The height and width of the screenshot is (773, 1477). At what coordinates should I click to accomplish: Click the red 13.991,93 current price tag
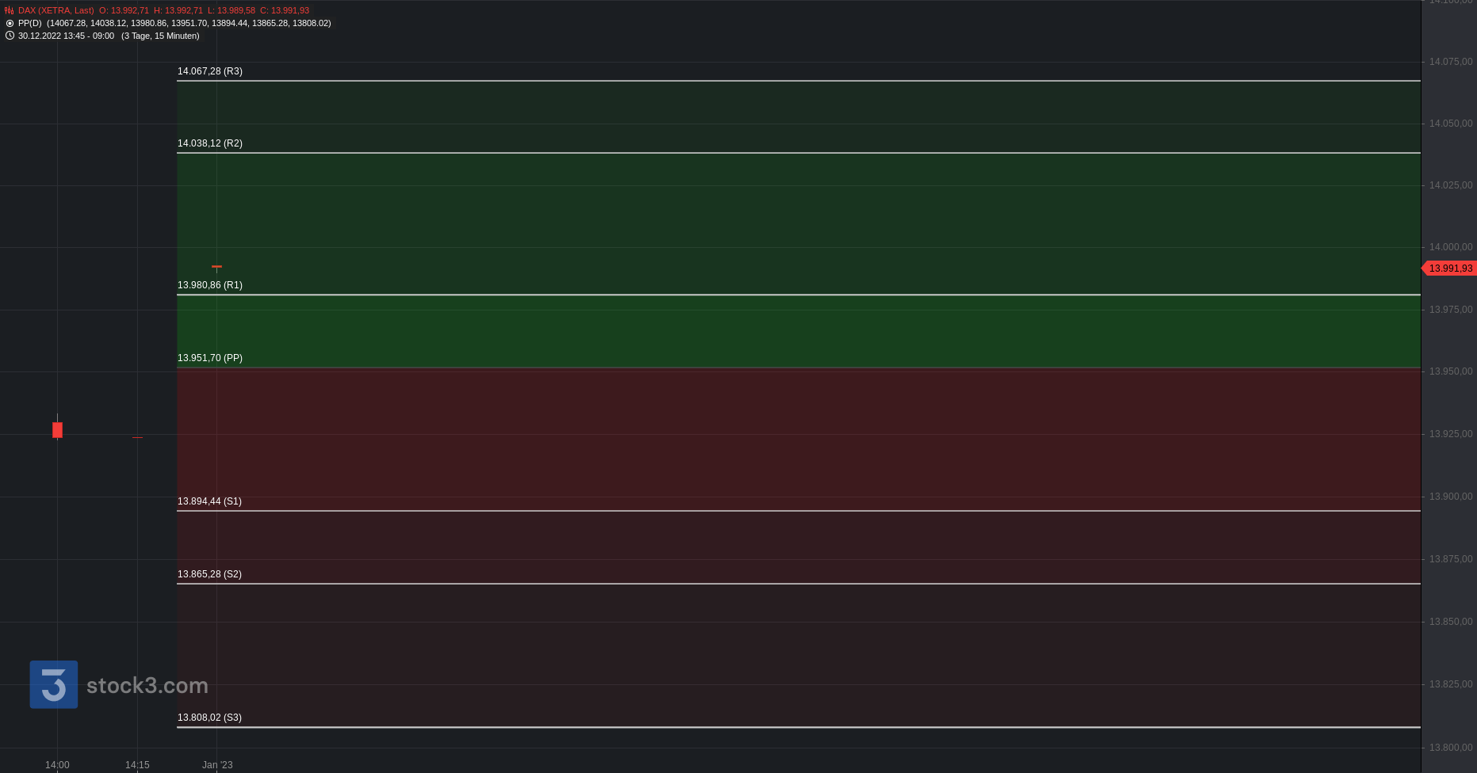(1449, 268)
